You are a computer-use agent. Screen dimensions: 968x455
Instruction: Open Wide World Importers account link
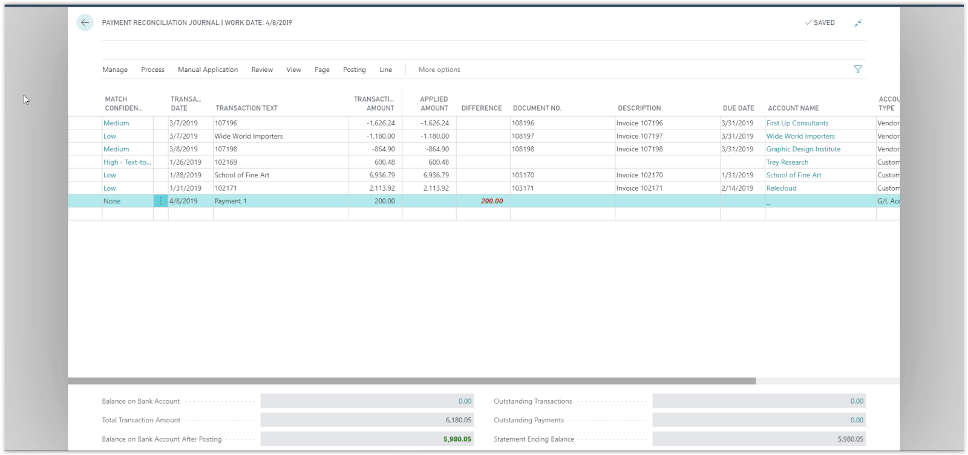pos(800,136)
